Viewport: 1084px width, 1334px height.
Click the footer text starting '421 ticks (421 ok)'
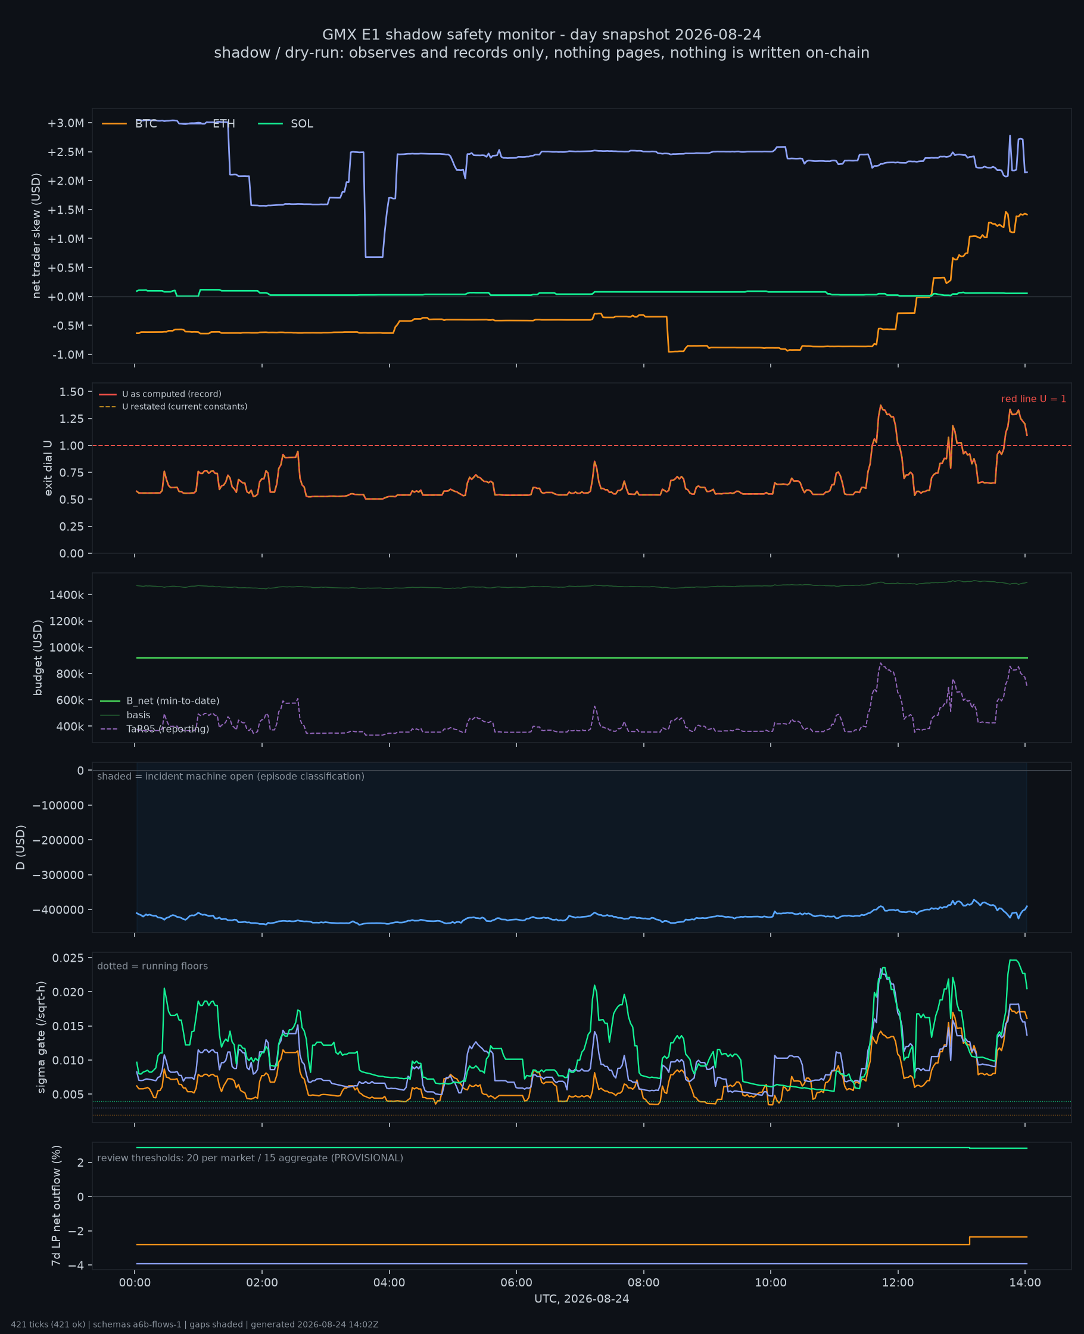(194, 1324)
